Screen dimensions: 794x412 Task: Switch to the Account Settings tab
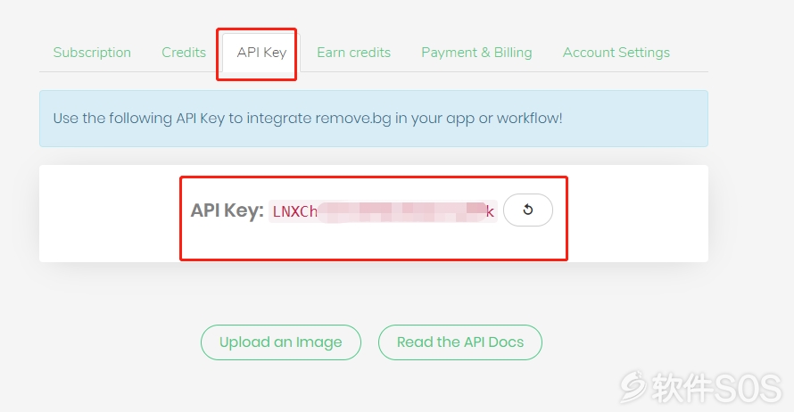[x=616, y=53]
